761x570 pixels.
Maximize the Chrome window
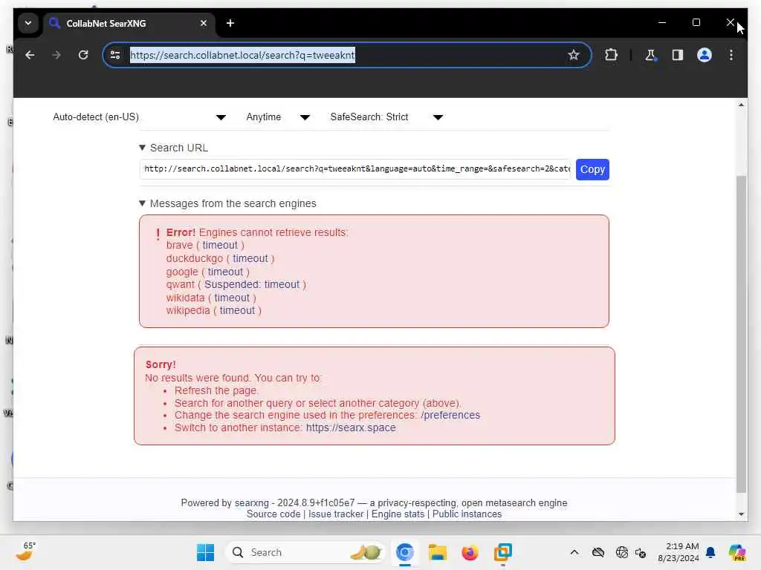point(696,22)
